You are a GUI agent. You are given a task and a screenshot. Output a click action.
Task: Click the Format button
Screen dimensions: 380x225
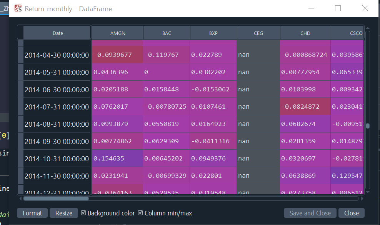[x=32, y=213]
